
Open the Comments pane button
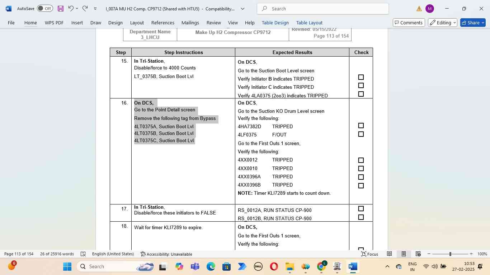pyautogui.click(x=409, y=23)
